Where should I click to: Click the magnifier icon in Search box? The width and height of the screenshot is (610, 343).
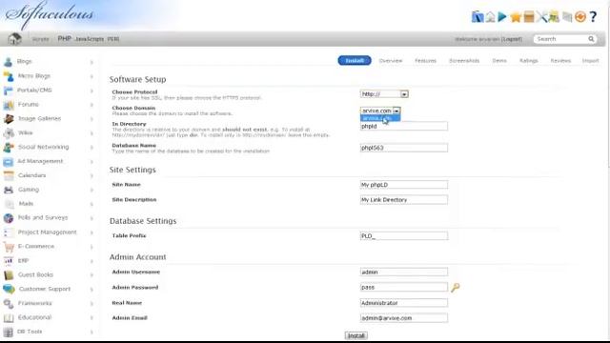tap(591, 39)
